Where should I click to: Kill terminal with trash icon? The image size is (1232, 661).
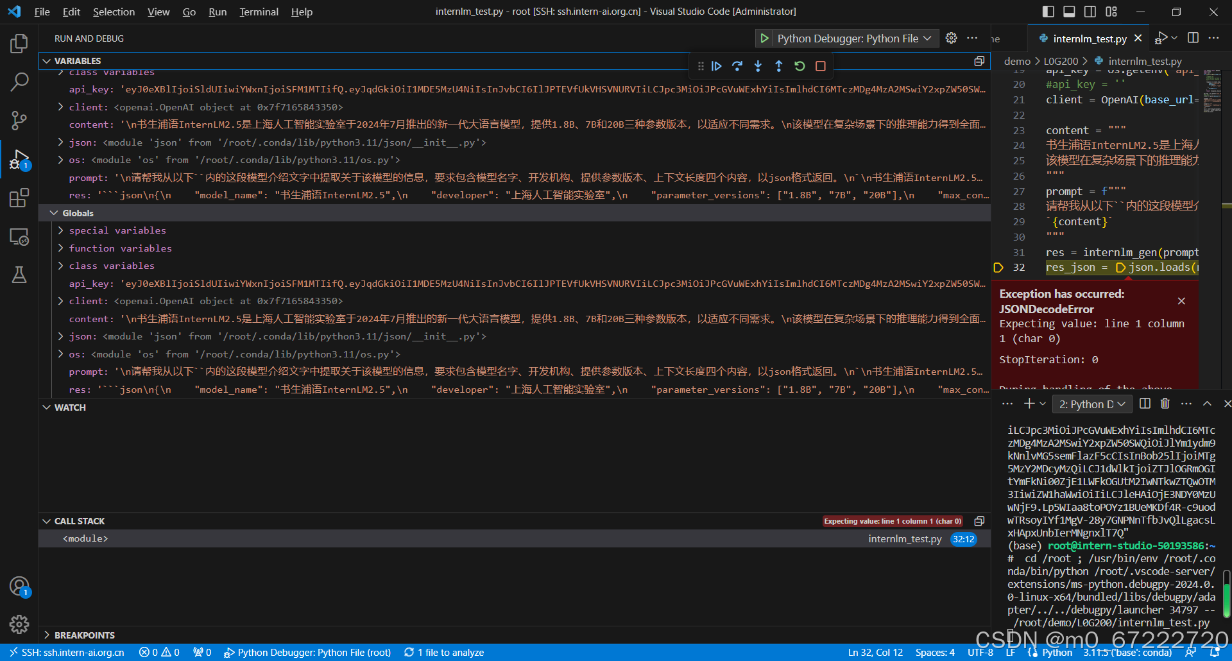tap(1165, 404)
